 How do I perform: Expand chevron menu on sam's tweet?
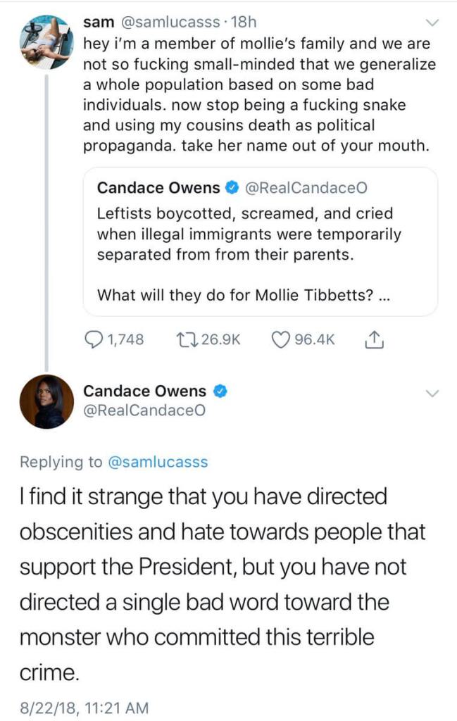pos(432,23)
